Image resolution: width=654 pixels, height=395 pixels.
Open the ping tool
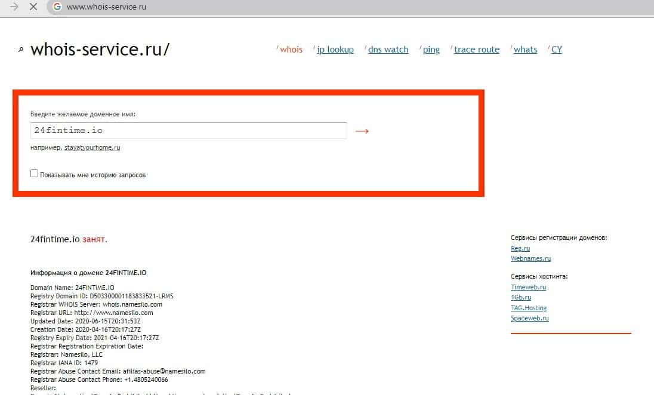(431, 50)
